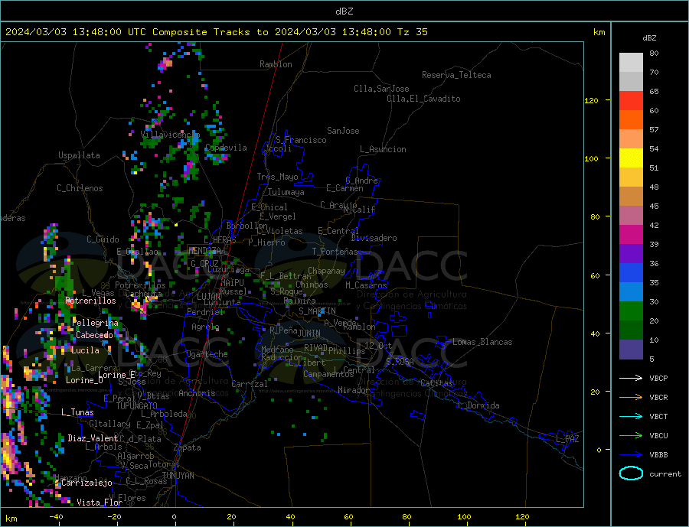Click the L_PAZ label near right edge
Image resolution: width=689 pixels, height=527 pixels.
coord(567,439)
